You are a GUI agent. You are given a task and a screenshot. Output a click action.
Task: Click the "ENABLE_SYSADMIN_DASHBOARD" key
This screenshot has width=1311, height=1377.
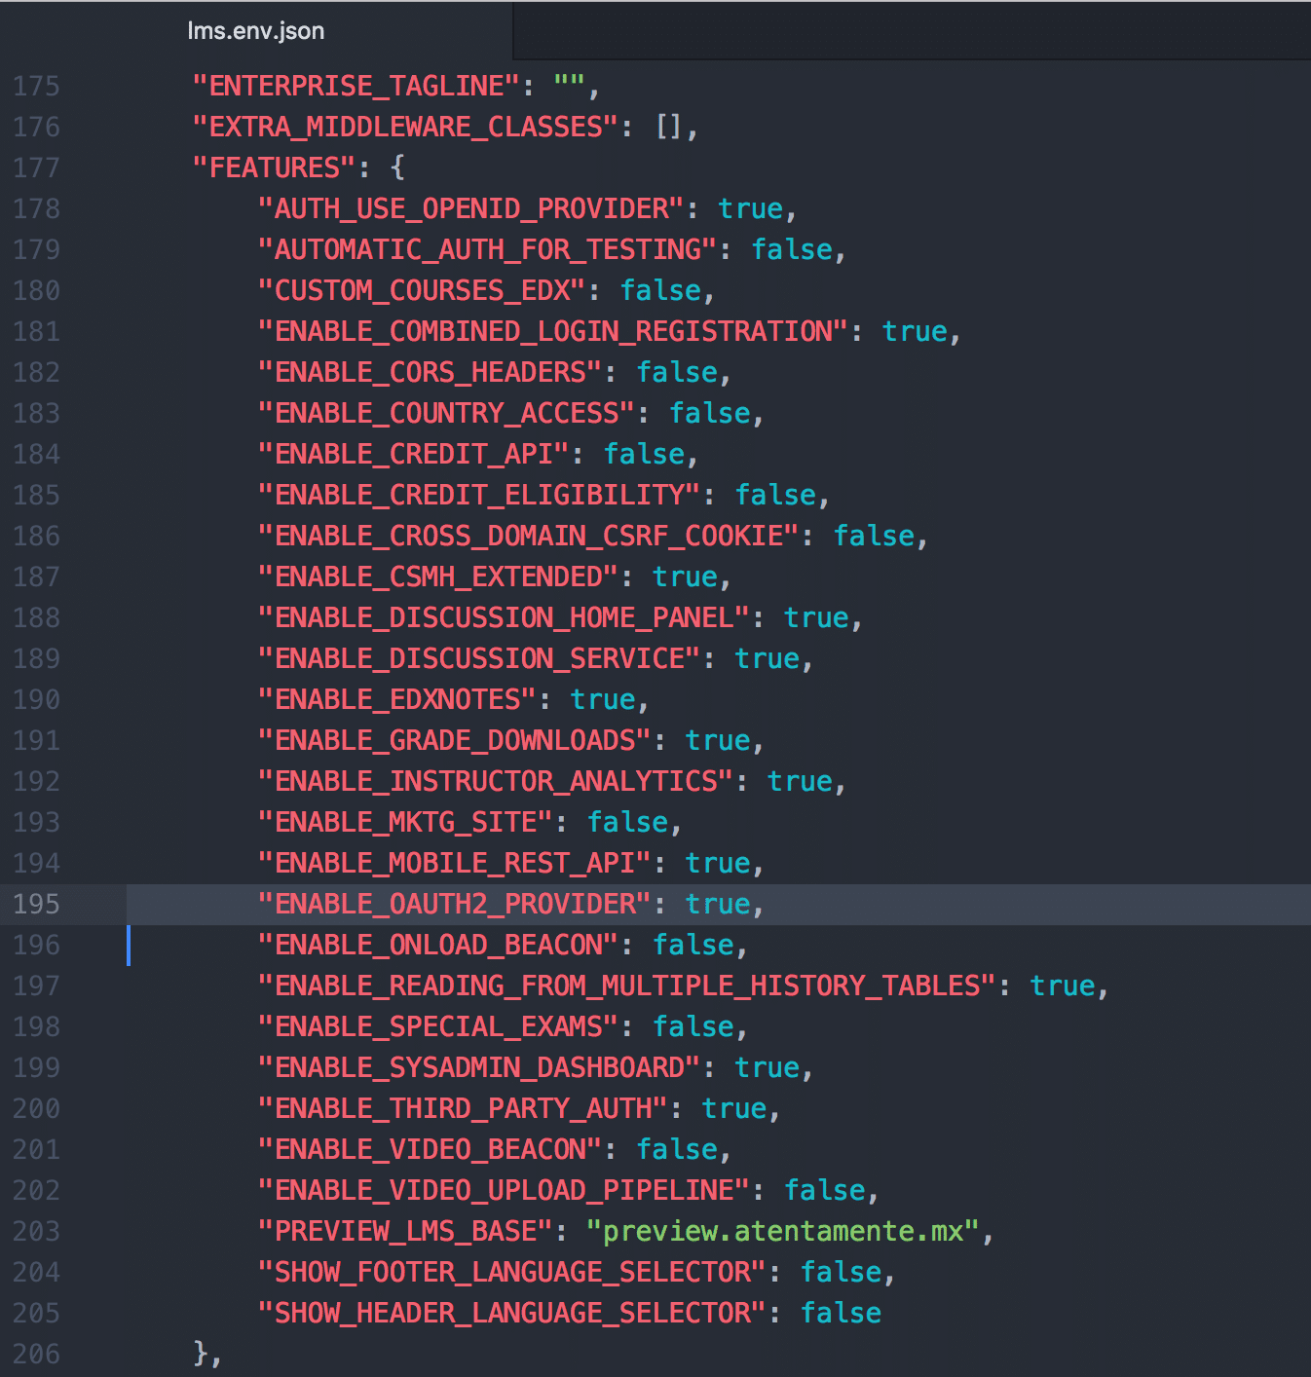480,1067
